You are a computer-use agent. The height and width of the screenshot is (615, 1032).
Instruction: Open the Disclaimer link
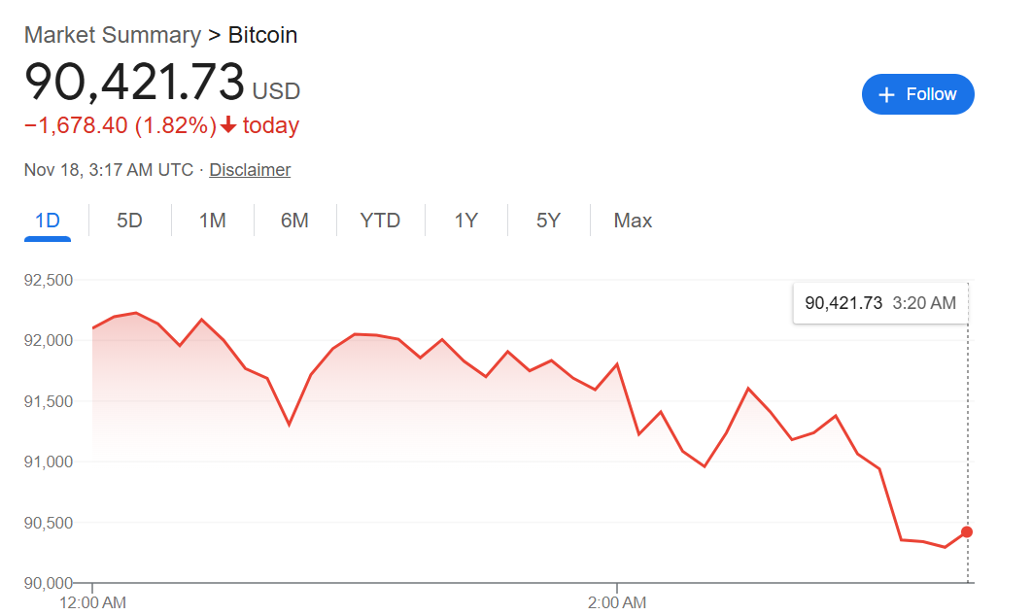(x=250, y=170)
